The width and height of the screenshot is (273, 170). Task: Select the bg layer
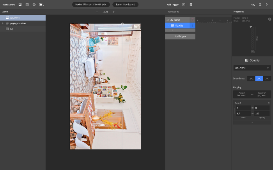click(23, 29)
